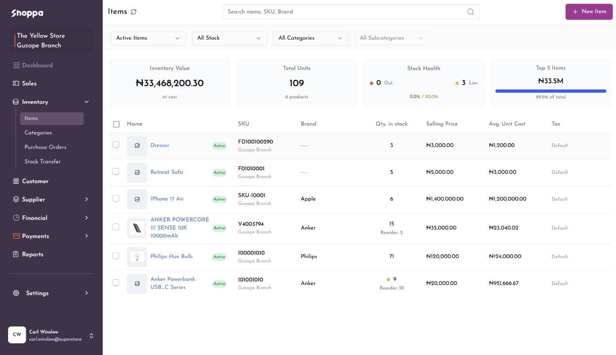Click the SKU-10001 cell

click(251, 195)
